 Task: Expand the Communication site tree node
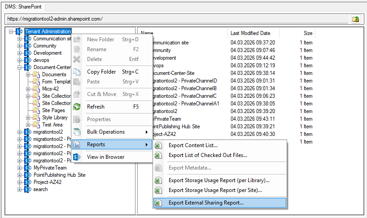pos(20,39)
